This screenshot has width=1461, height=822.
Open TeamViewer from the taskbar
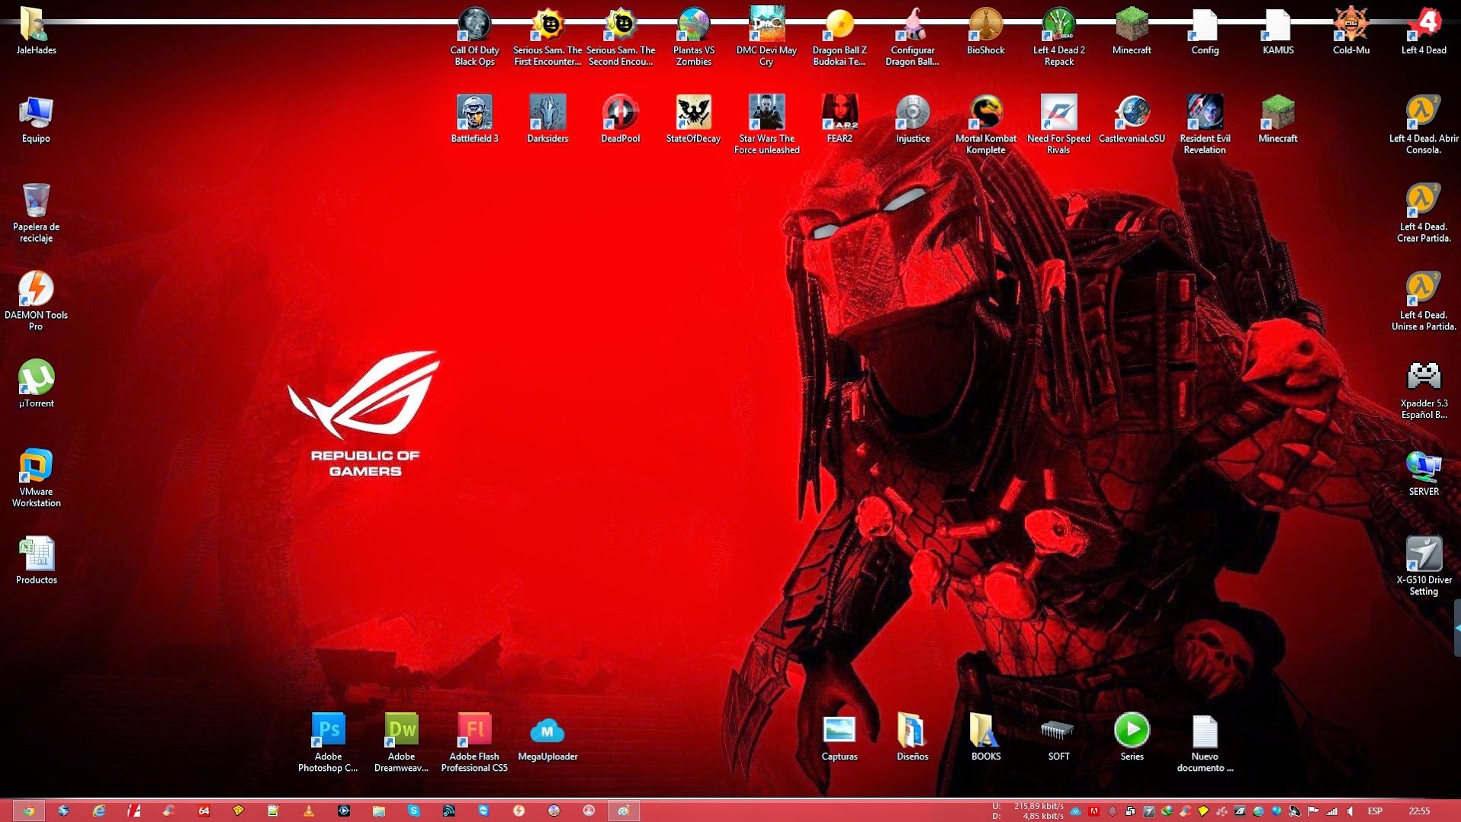point(483,811)
